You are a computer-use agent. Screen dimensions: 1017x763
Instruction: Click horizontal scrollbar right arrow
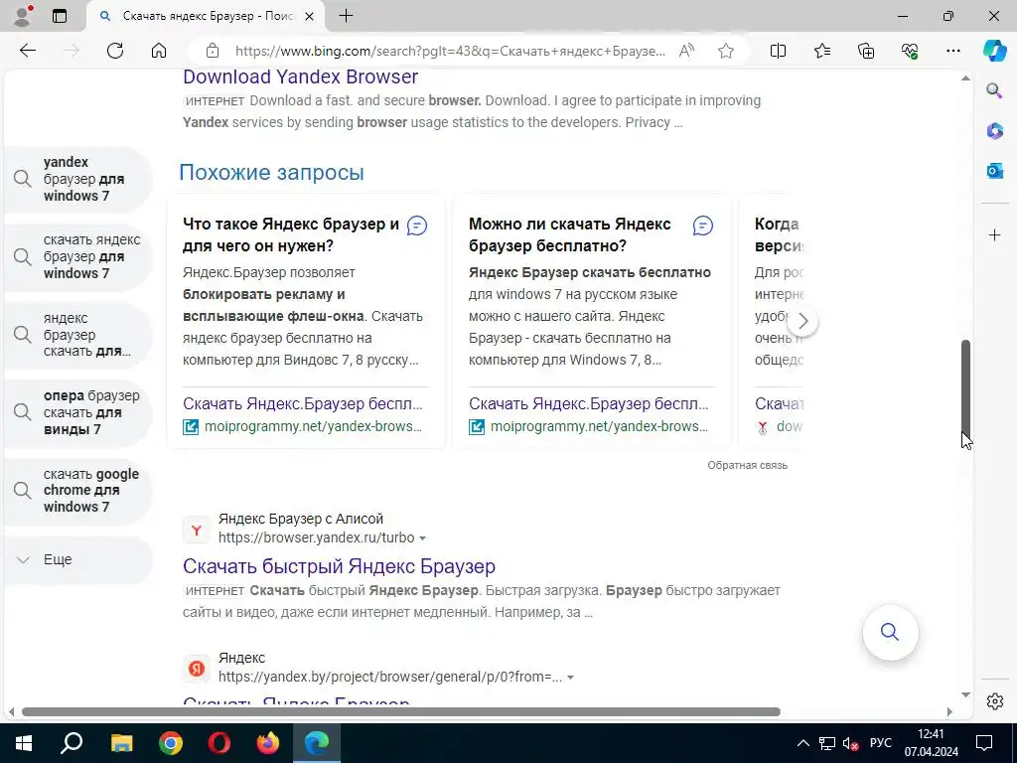point(949,711)
